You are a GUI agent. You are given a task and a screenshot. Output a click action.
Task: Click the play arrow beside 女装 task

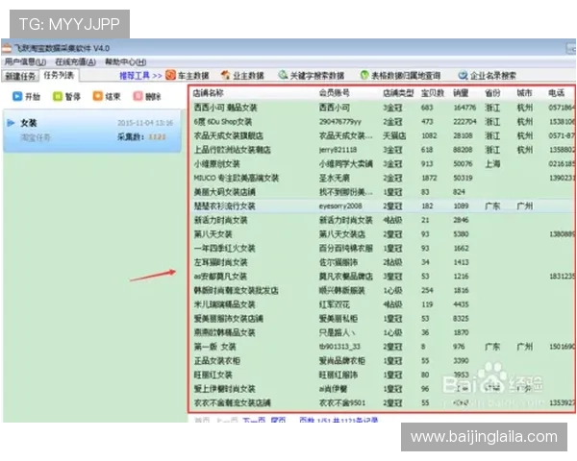click(x=11, y=123)
